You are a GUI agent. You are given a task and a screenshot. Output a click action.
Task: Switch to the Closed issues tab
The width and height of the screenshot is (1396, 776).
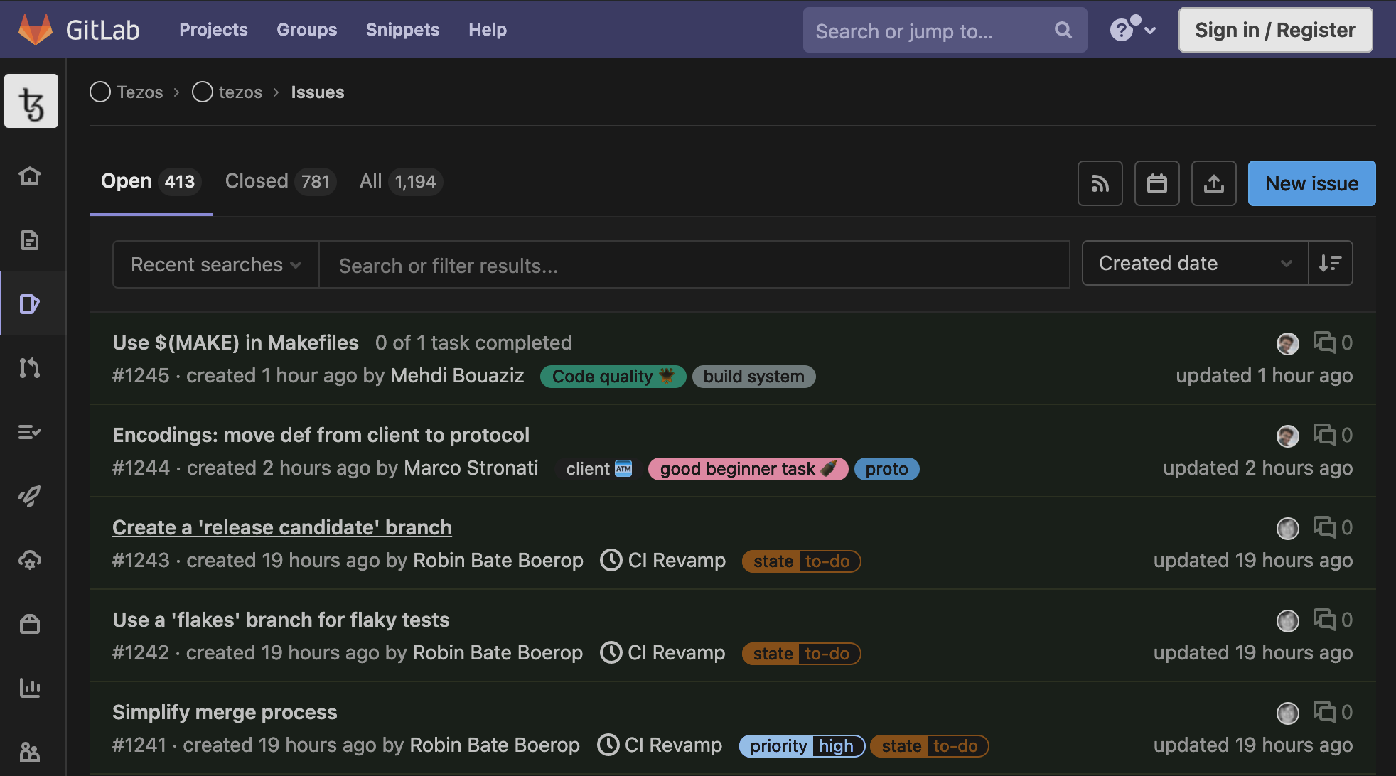click(x=279, y=182)
